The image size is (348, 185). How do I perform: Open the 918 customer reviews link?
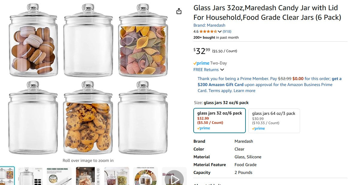[x=227, y=31]
